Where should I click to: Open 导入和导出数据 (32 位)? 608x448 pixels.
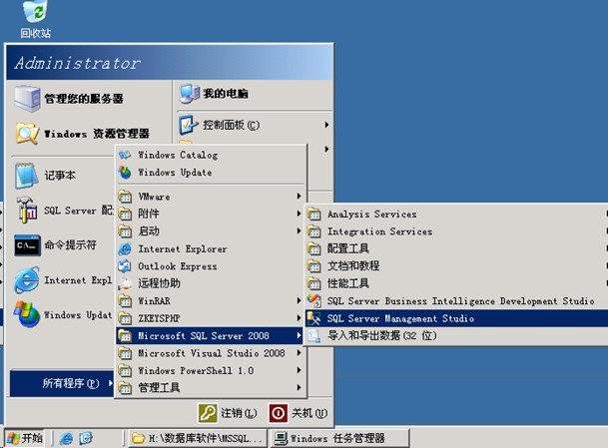[x=381, y=335]
